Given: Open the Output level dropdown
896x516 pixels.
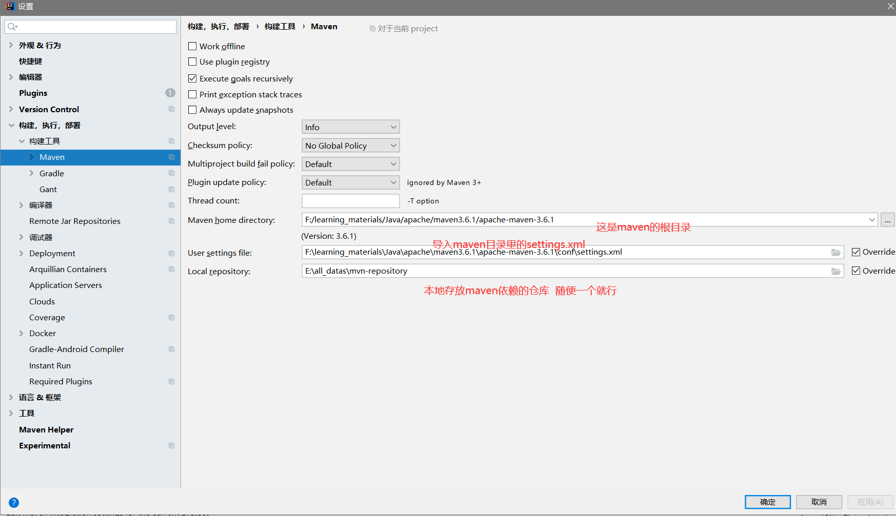Looking at the screenshot, I should (351, 127).
